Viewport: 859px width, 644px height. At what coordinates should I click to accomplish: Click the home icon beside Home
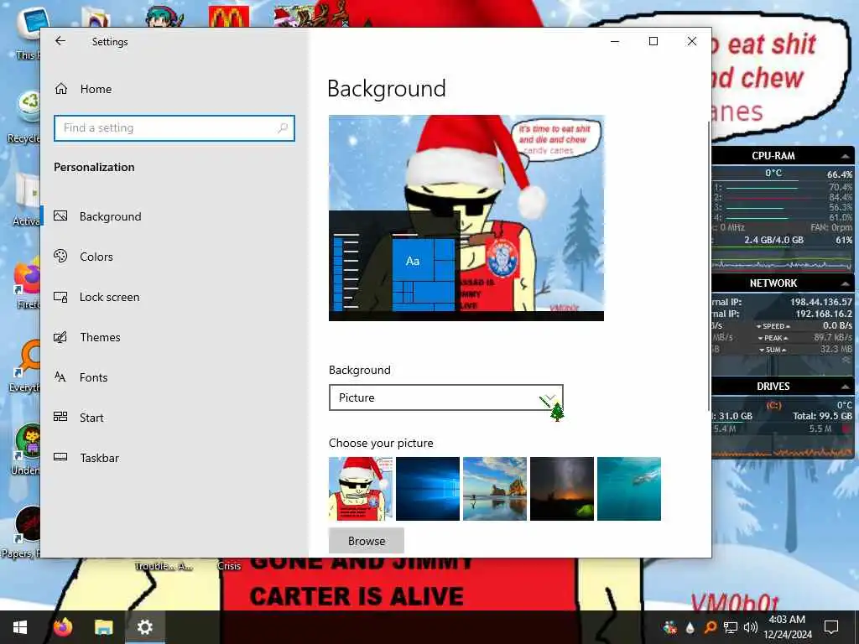[61, 89]
